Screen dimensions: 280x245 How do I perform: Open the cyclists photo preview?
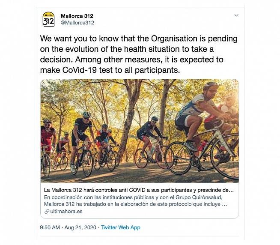[140, 131]
